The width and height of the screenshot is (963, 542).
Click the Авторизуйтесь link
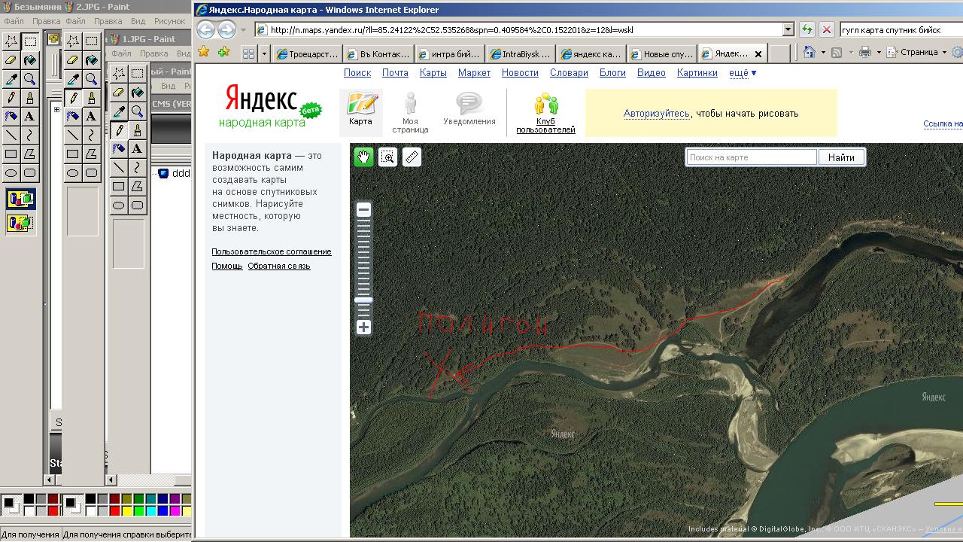(x=656, y=114)
